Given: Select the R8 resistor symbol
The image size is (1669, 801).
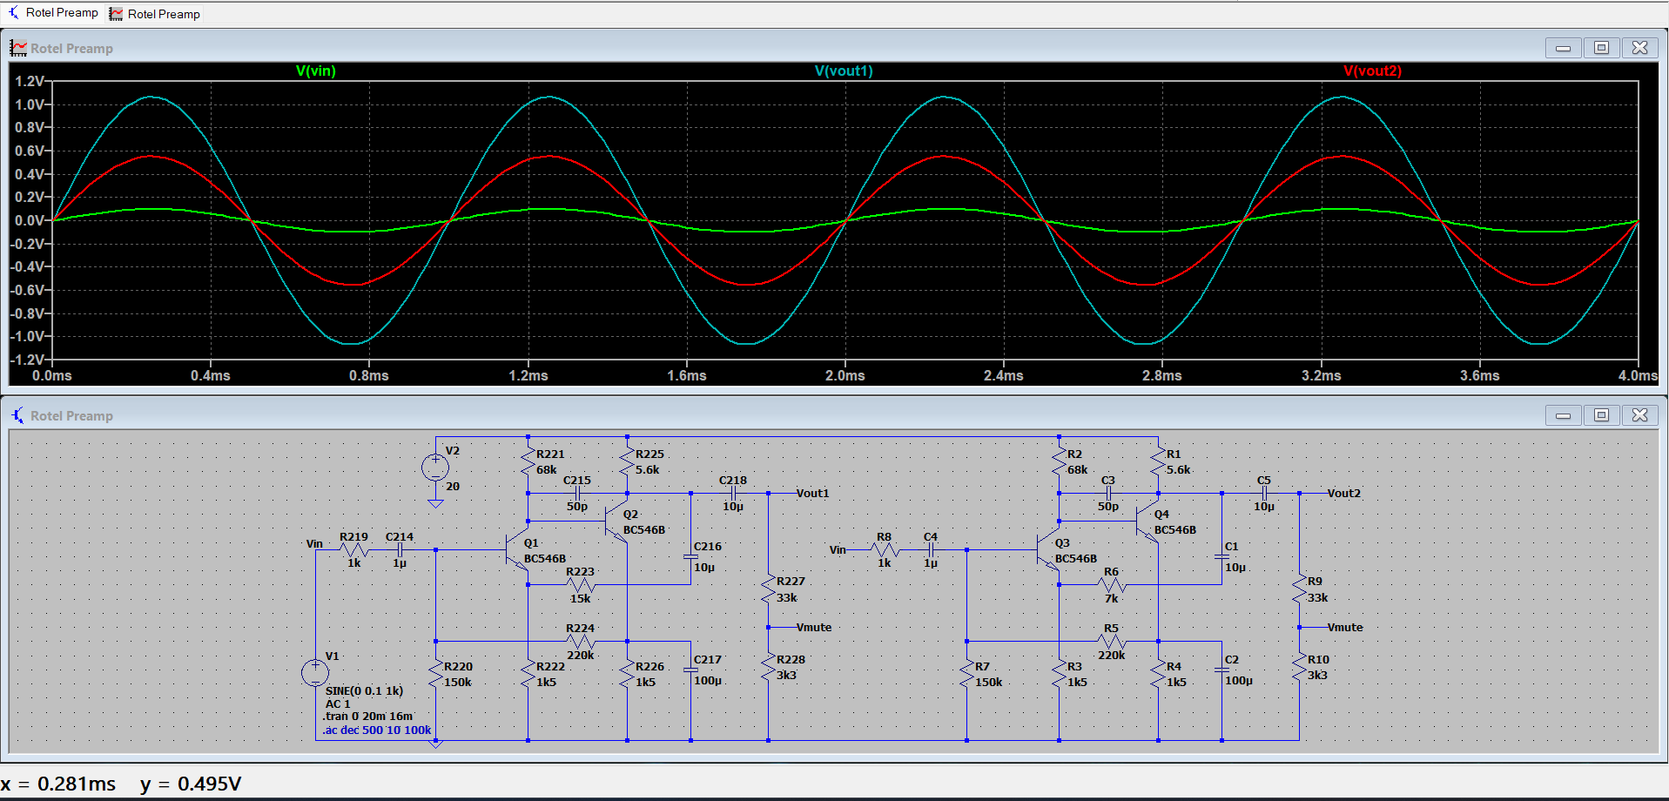Looking at the screenshot, I should click(x=885, y=550).
